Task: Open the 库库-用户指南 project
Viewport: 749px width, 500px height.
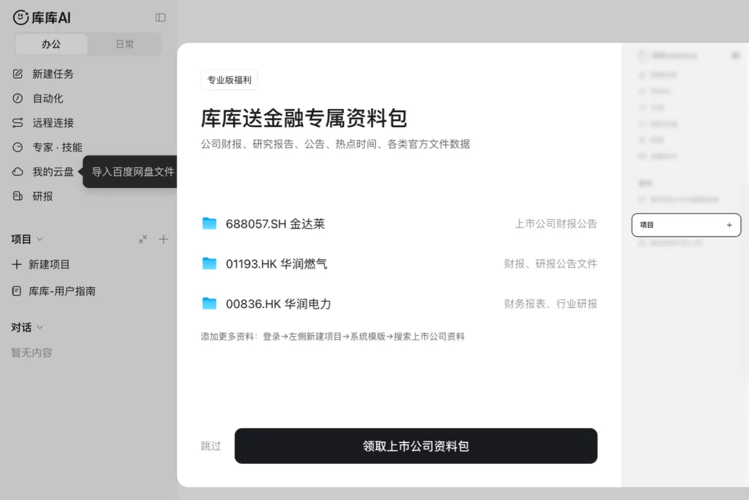Action: [62, 291]
